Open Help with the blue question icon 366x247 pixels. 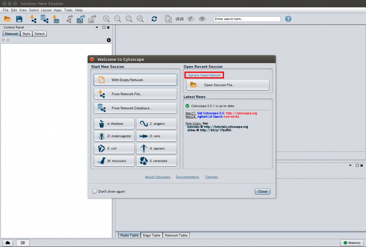pyautogui.click(x=288, y=19)
